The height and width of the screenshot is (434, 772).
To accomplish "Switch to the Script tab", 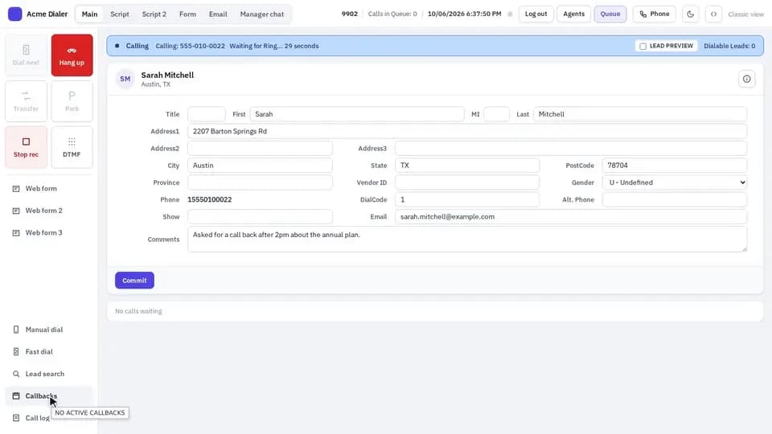I will click(x=120, y=14).
